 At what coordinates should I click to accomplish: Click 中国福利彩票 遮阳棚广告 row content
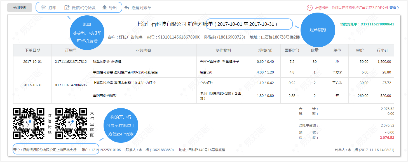point(125,72)
